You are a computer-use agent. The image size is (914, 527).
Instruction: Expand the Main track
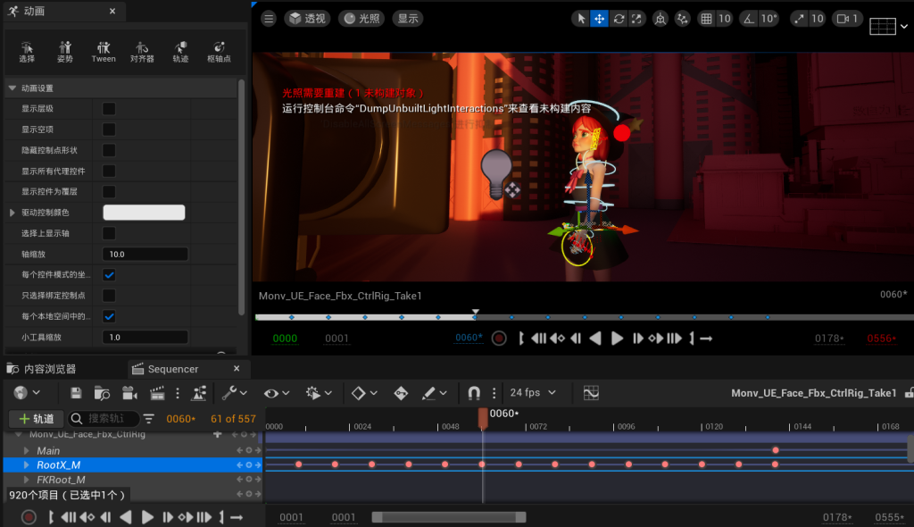tap(26, 450)
